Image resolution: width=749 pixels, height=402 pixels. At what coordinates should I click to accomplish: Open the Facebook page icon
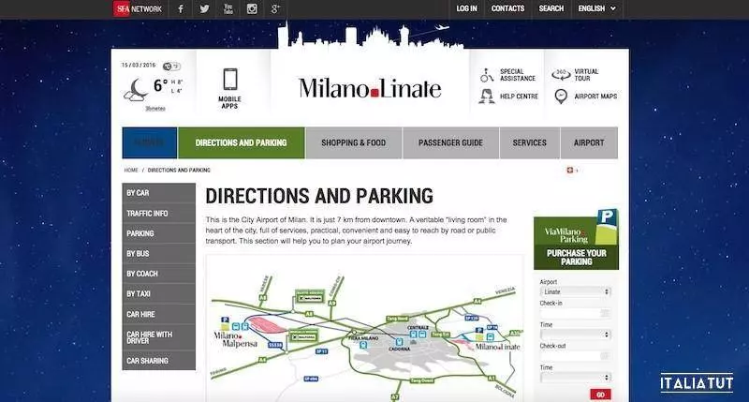tap(181, 8)
